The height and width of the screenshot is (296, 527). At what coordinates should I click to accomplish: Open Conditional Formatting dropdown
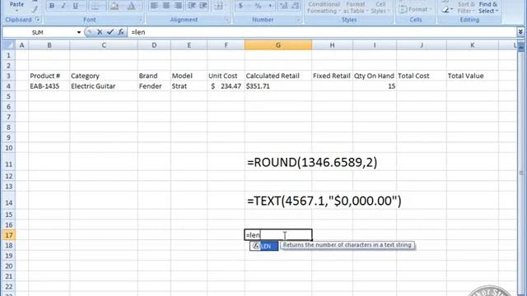(324, 7)
